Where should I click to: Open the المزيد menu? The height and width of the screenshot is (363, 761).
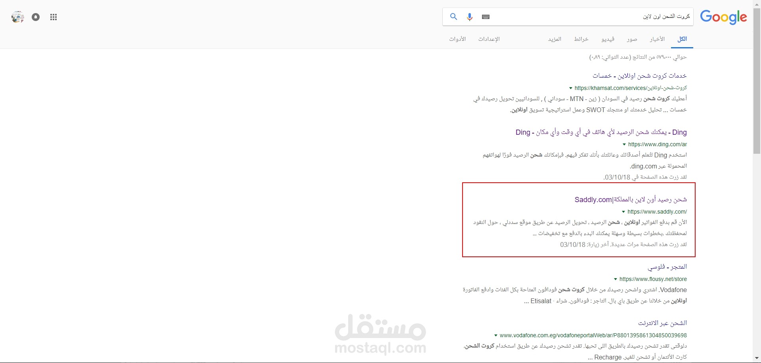(554, 39)
